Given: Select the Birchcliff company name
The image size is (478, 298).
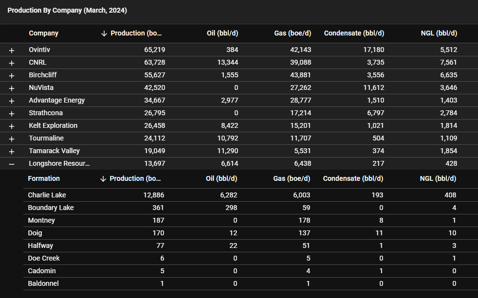Looking at the screenshot, I should 43,75.
